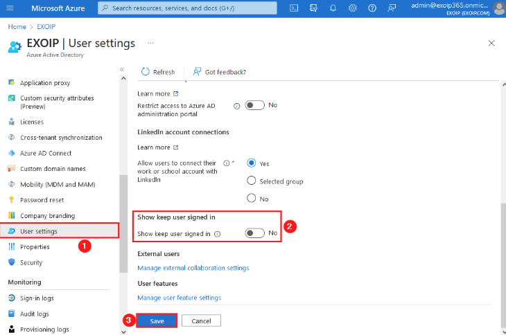The image size is (506, 335).
Task: Launch Cloud Shell from top bar
Action: (294, 8)
